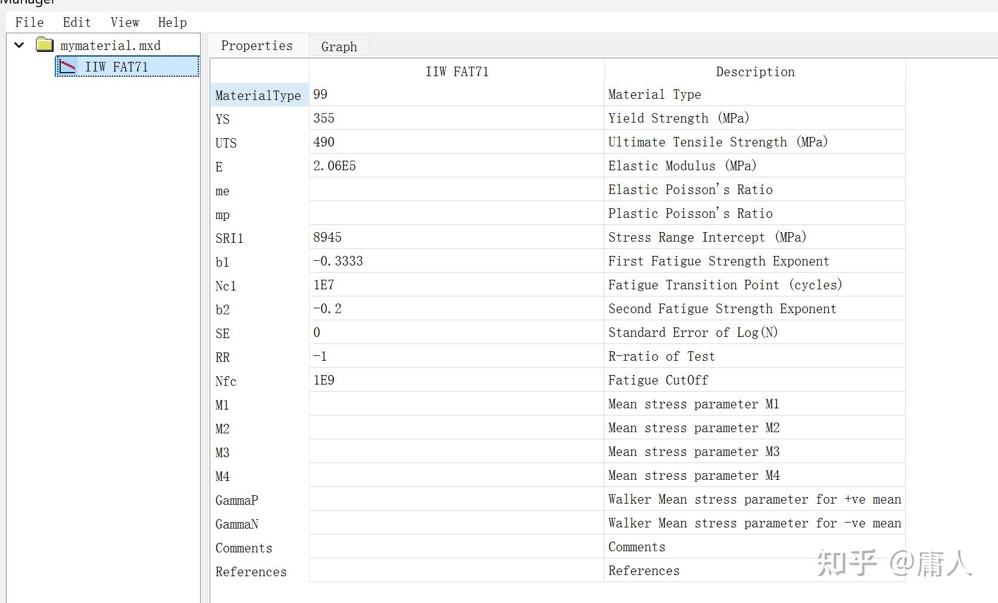Select the Properties tab
This screenshot has width=998, height=603.
pos(257,46)
